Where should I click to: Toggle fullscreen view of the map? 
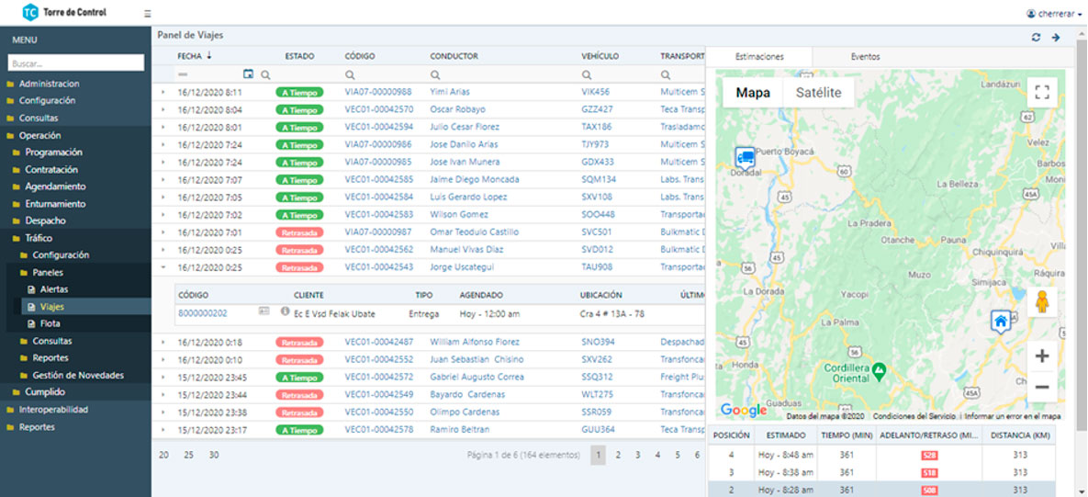click(1041, 92)
